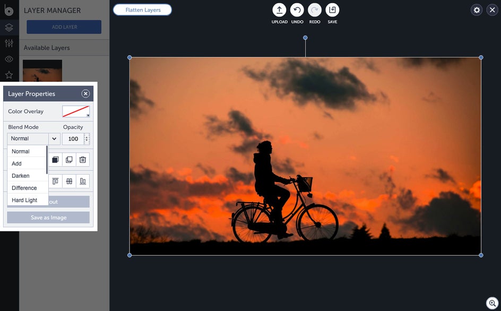Image resolution: width=501 pixels, height=311 pixels.
Task: Open the Color Overlay swatch
Action: click(x=76, y=111)
